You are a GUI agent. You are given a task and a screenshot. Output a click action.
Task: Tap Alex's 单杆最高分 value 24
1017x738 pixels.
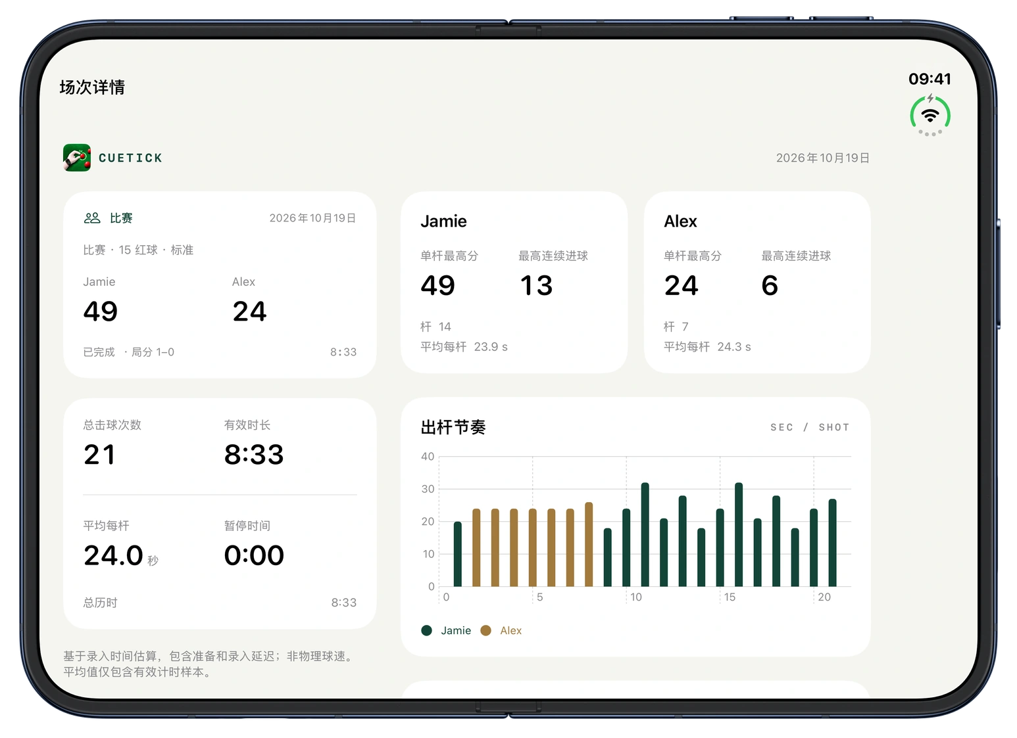tap(682, 286)
